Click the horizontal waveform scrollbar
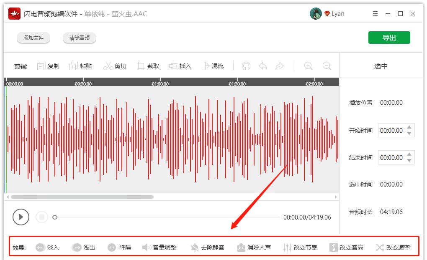Screen dimensions: 427x260 pos(84,196)
